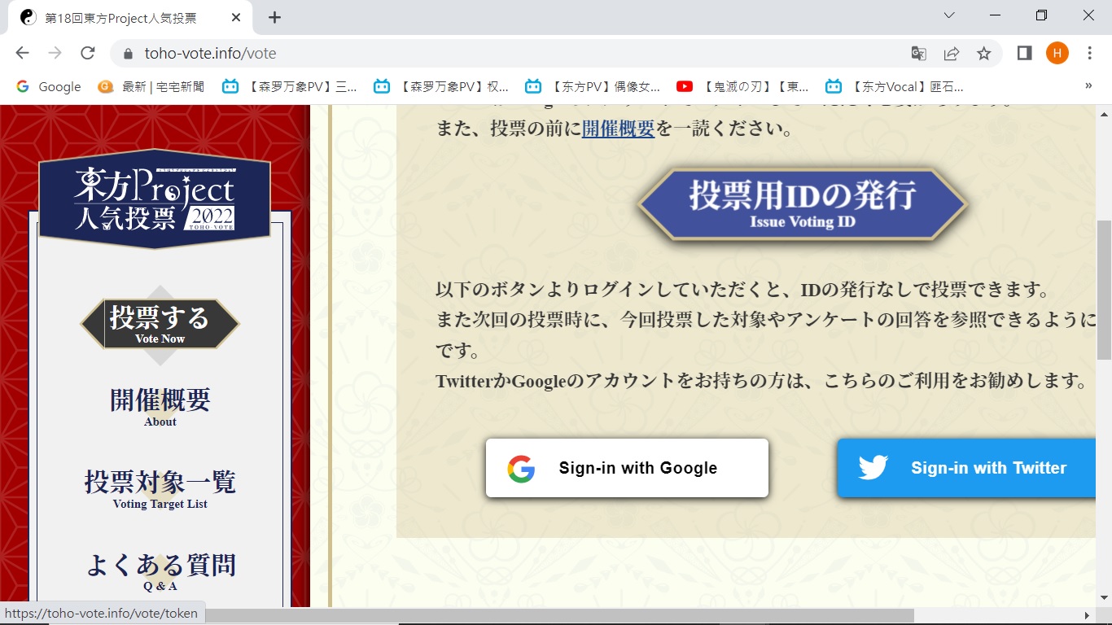Click Sign-in with Twitter button

(x=966, y=468)
